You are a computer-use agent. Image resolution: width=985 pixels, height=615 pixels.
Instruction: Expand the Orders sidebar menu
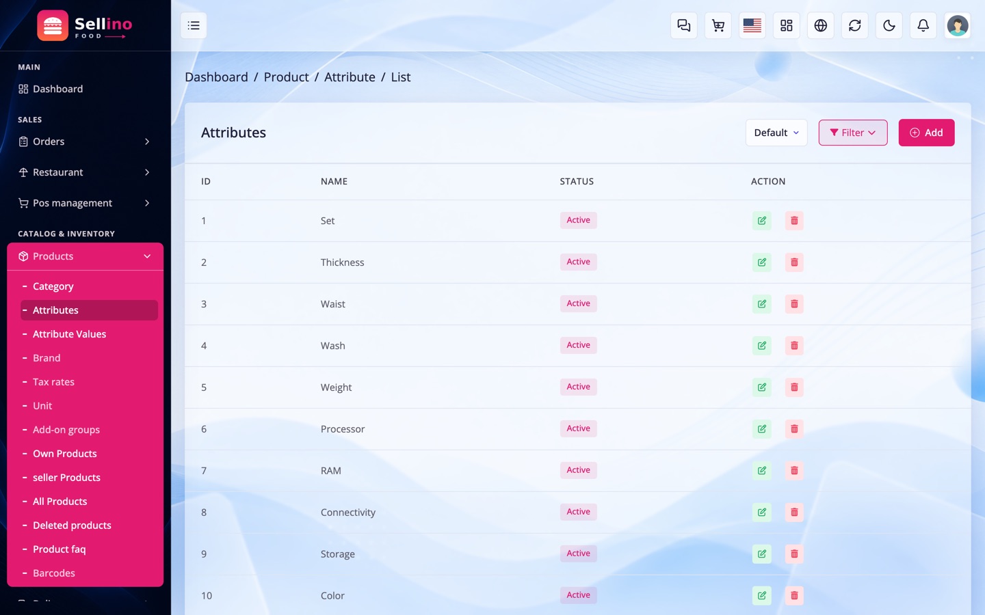(85, 141)
